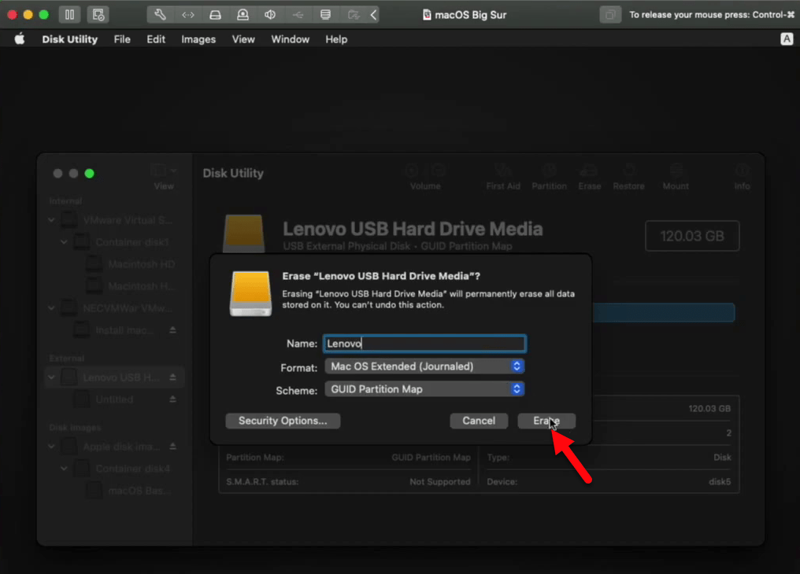Image resolution: width=800 pixels, height=574 pixels.
Task: Click the Name field containing Lenovo
Action: click(424, 344)
